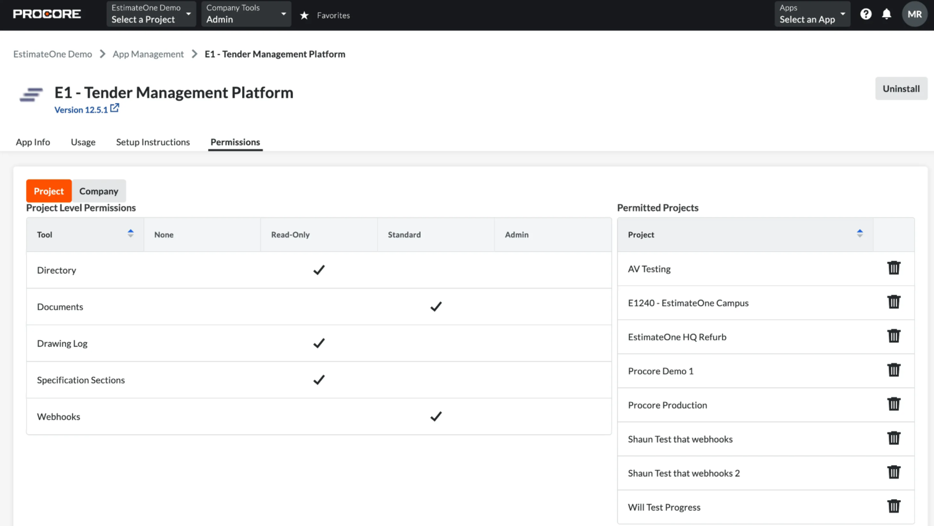Click the Directory Read-Only checkmark
This screenshot has width=934, height=526.
[x=319, y=270]
